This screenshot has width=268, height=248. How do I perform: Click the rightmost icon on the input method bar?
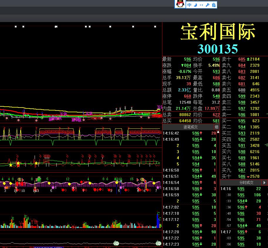pyautogui.click(x=214, y=5)
